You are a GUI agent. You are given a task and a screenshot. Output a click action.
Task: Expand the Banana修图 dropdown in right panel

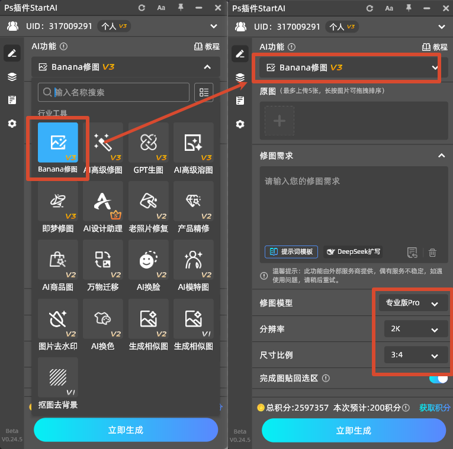click(435, 67)
